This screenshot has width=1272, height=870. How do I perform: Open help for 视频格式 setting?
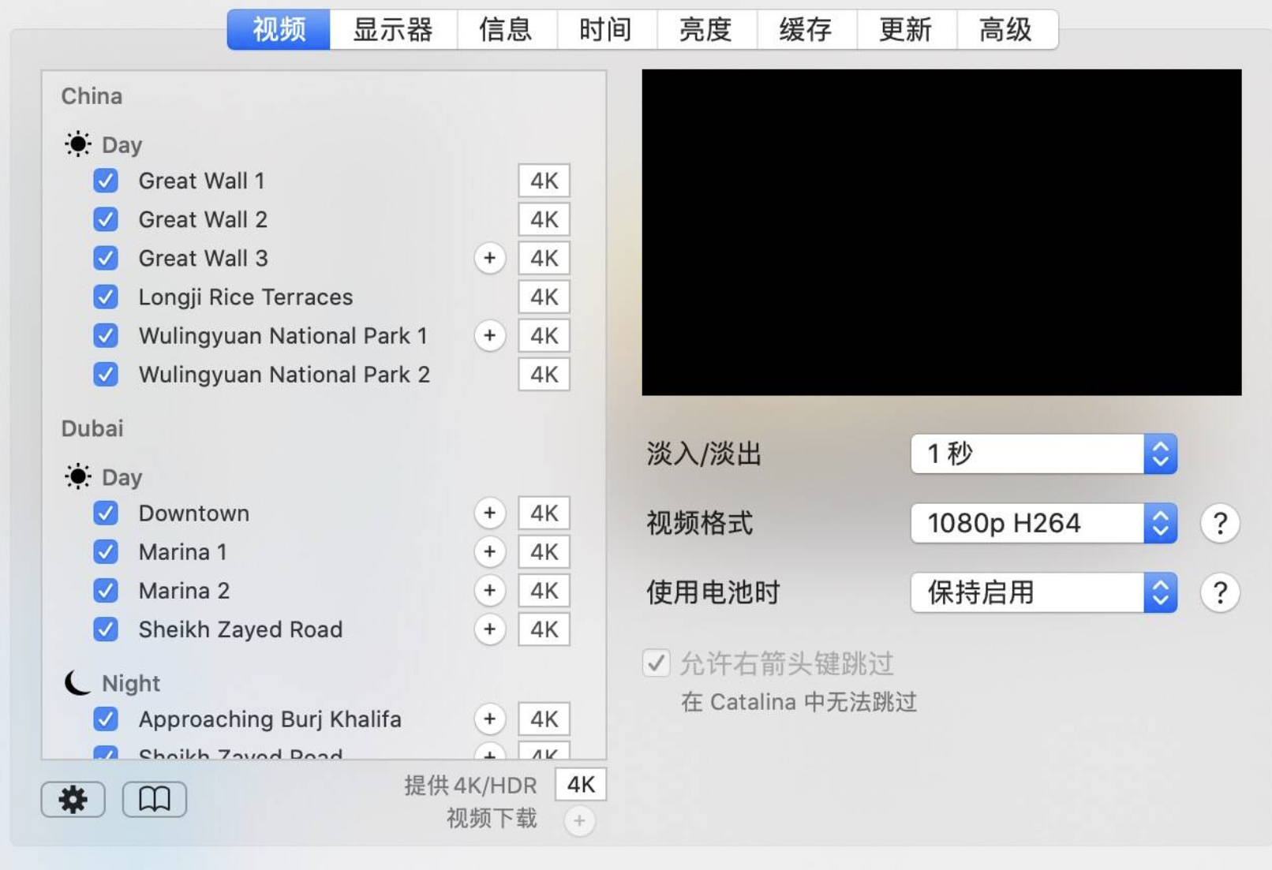click(1219, 522)
